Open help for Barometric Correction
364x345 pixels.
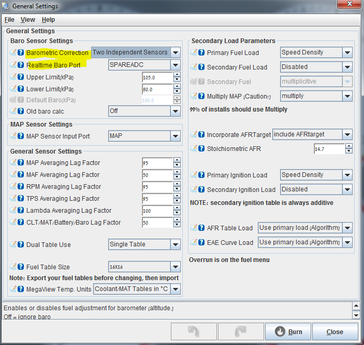(21, 52)
